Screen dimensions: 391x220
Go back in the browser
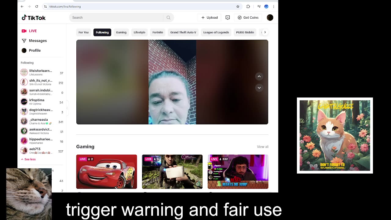pyautogui.click(x=22, y=6)
